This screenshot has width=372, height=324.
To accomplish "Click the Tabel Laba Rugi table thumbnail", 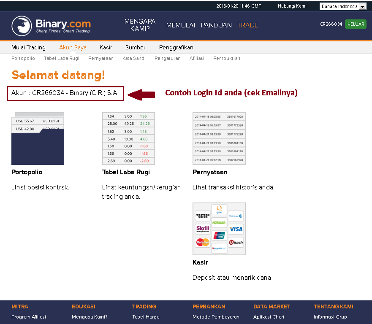I will (x=128, y=138).
